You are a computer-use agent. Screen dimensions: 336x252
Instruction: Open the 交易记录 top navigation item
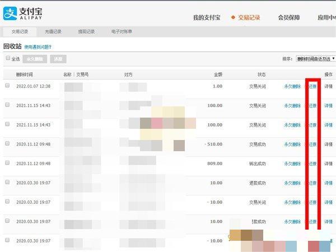tap(249, 17)
